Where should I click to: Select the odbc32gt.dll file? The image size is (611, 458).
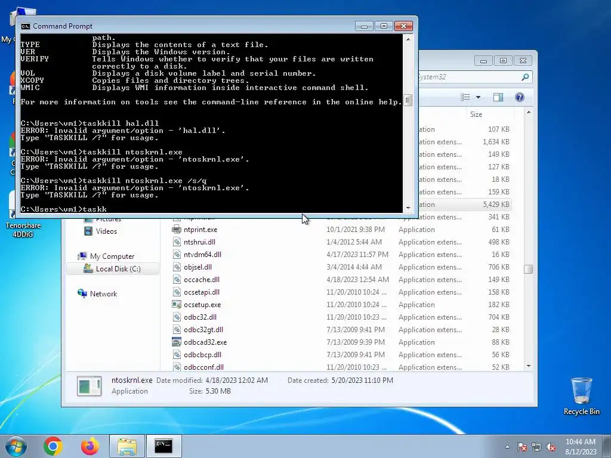click(203, 329)
